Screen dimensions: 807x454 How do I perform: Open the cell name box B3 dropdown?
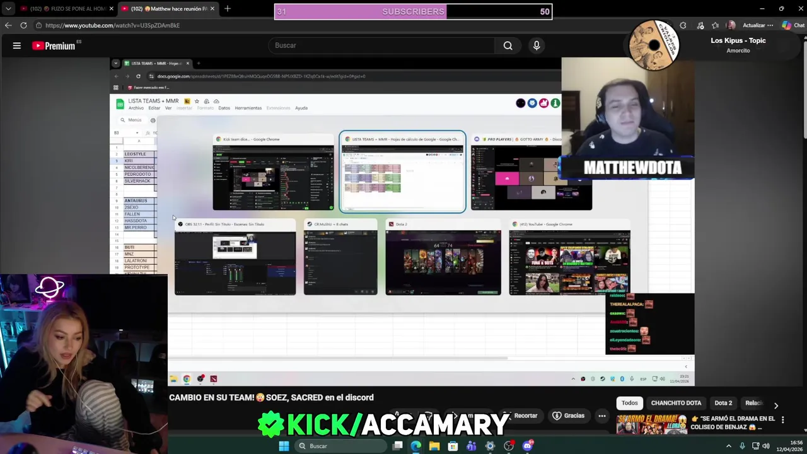pos(137,133)
